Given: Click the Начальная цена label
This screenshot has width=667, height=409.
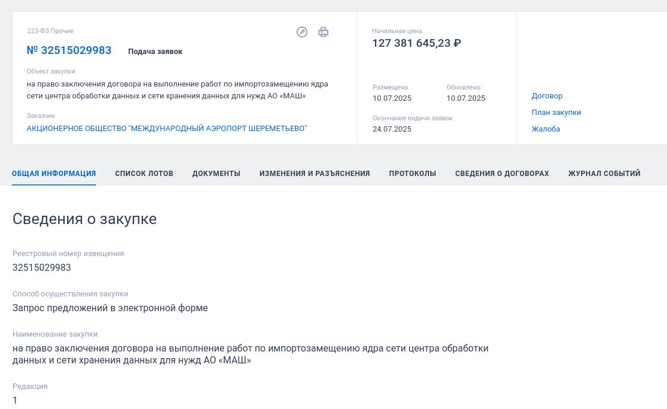Looking at the screenshot, I should coord(397,31).
